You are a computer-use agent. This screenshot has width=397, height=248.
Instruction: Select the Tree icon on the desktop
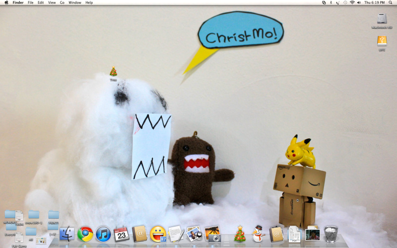click(x=113, y=71)
